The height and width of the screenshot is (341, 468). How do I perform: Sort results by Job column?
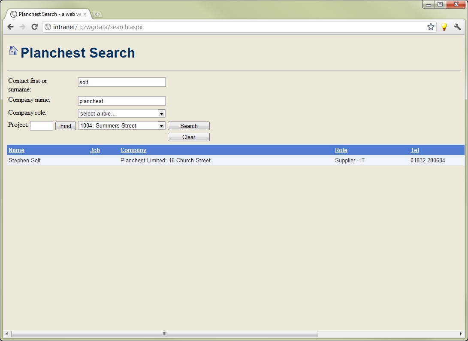[95, 150]
